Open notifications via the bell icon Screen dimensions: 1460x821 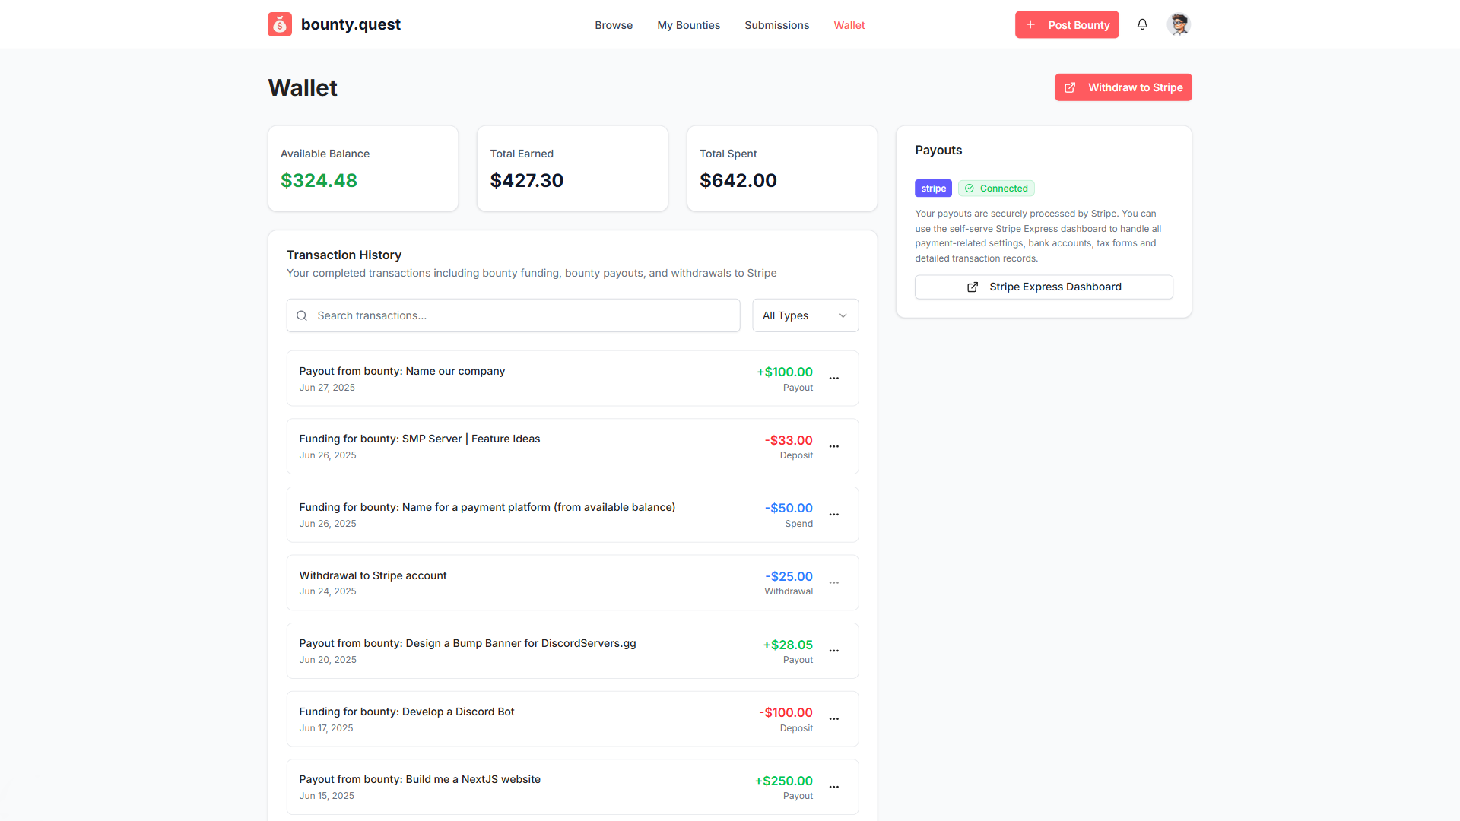pyautogui.click(x=1142, y=24)
